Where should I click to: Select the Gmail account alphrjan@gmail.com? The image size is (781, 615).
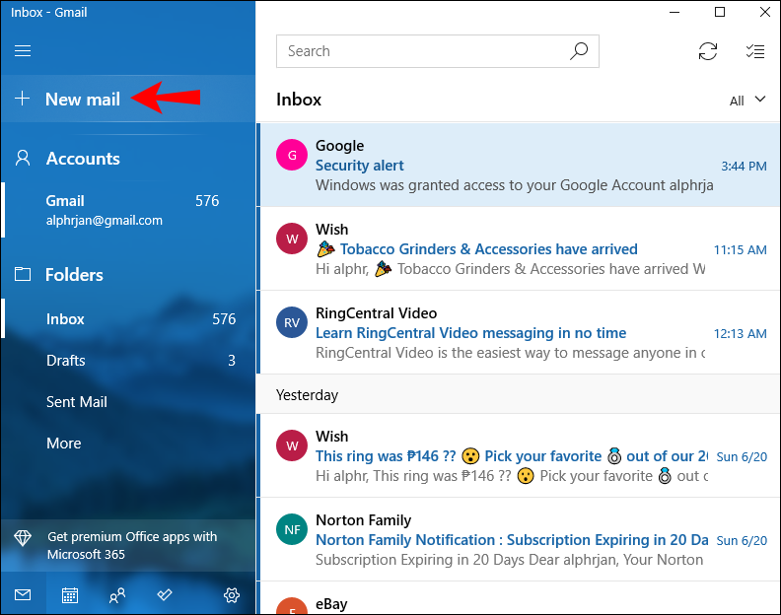[x=128, y=210]
